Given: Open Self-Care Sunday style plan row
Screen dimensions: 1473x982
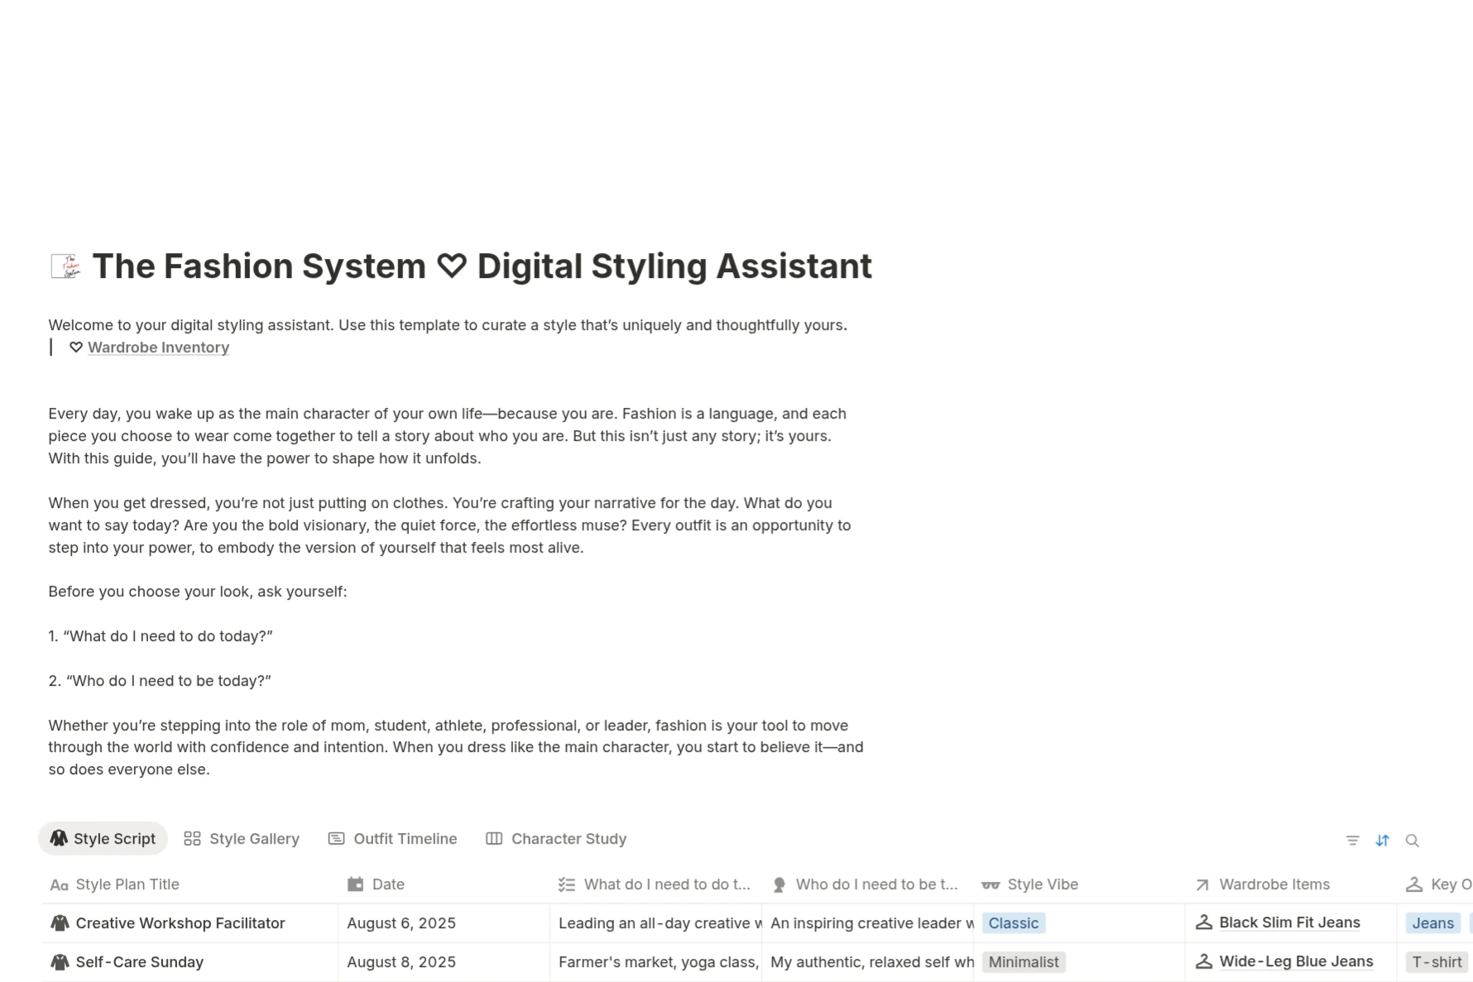Looking at the screenshot, I should click(x=140, y=962).
